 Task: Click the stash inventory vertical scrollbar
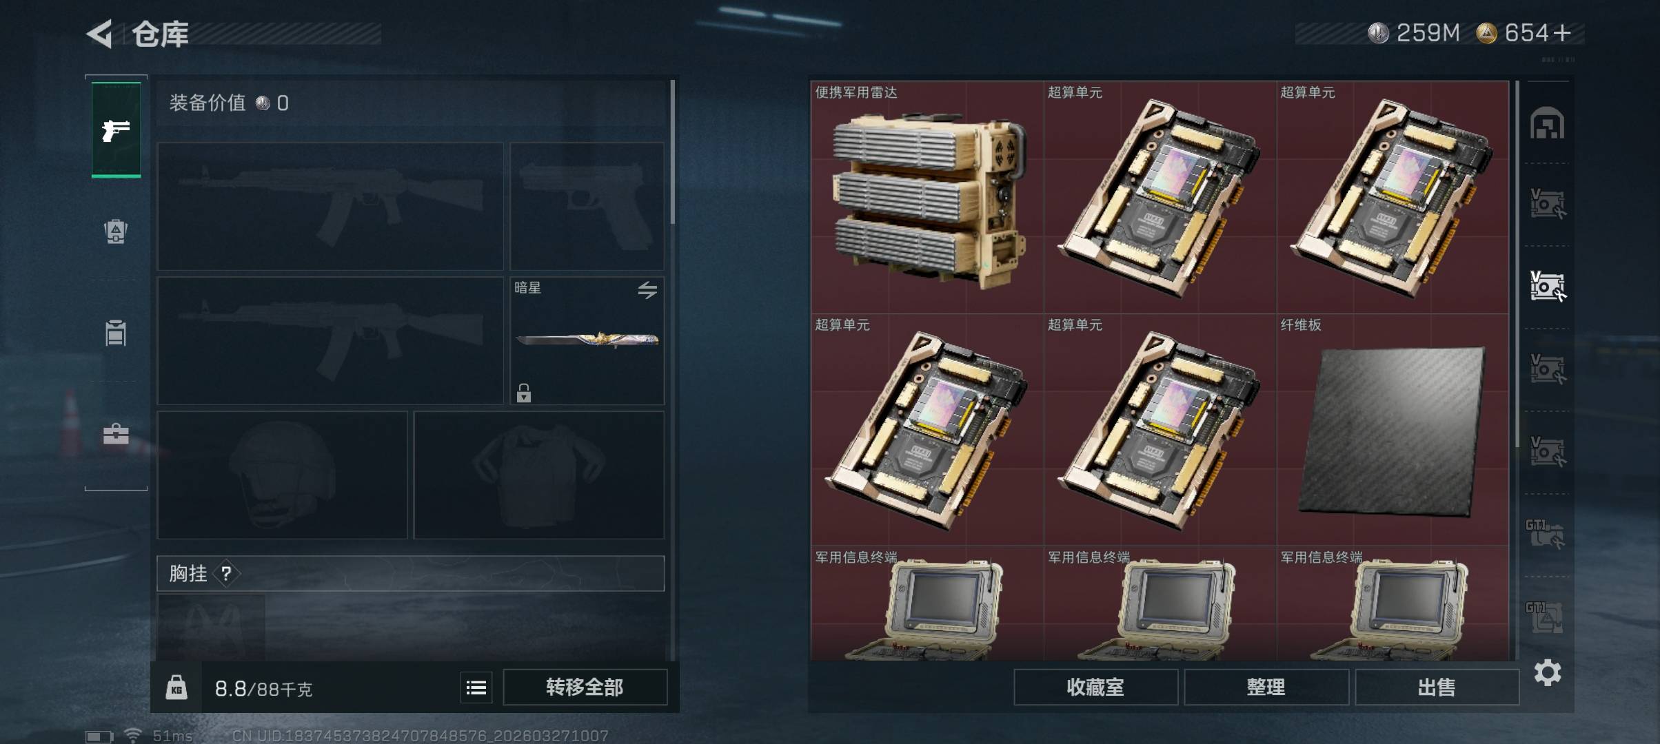click(x=1517, y=265)
